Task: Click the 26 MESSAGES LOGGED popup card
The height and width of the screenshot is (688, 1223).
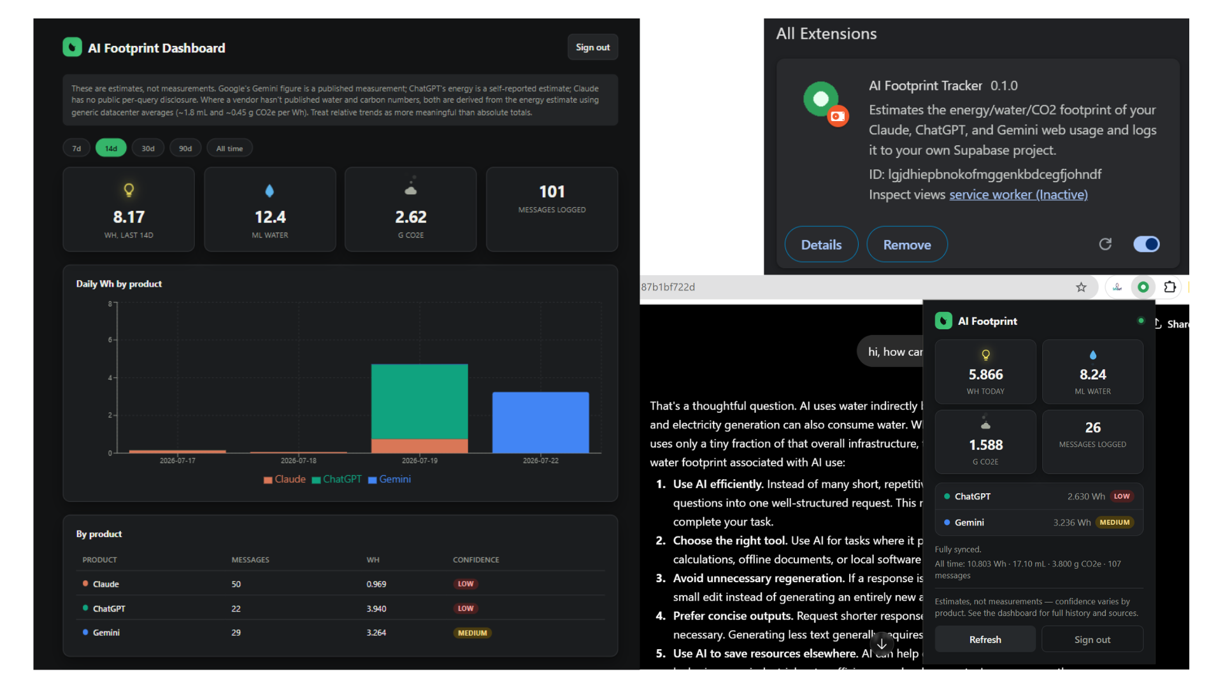Action: coord(1092,441)
